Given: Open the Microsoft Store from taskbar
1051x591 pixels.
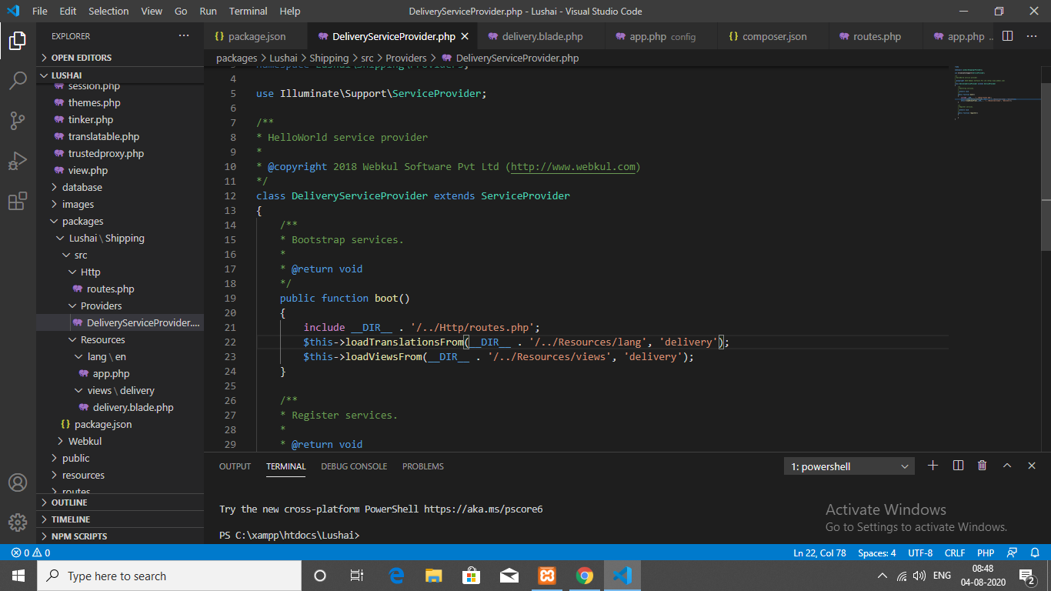Looking at the screenshot, I should coord(472,576).
